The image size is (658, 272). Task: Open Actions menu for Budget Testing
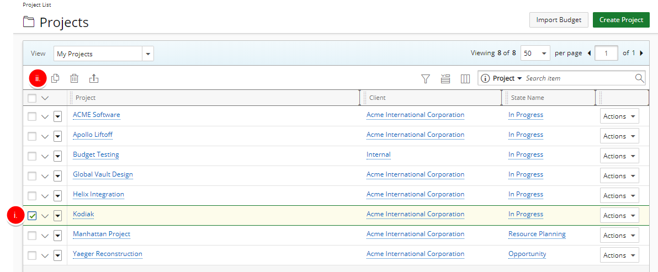tap(619, 156)
